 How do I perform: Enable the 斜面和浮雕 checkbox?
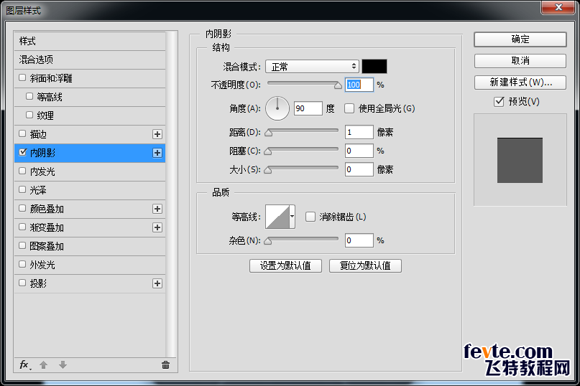22,77
